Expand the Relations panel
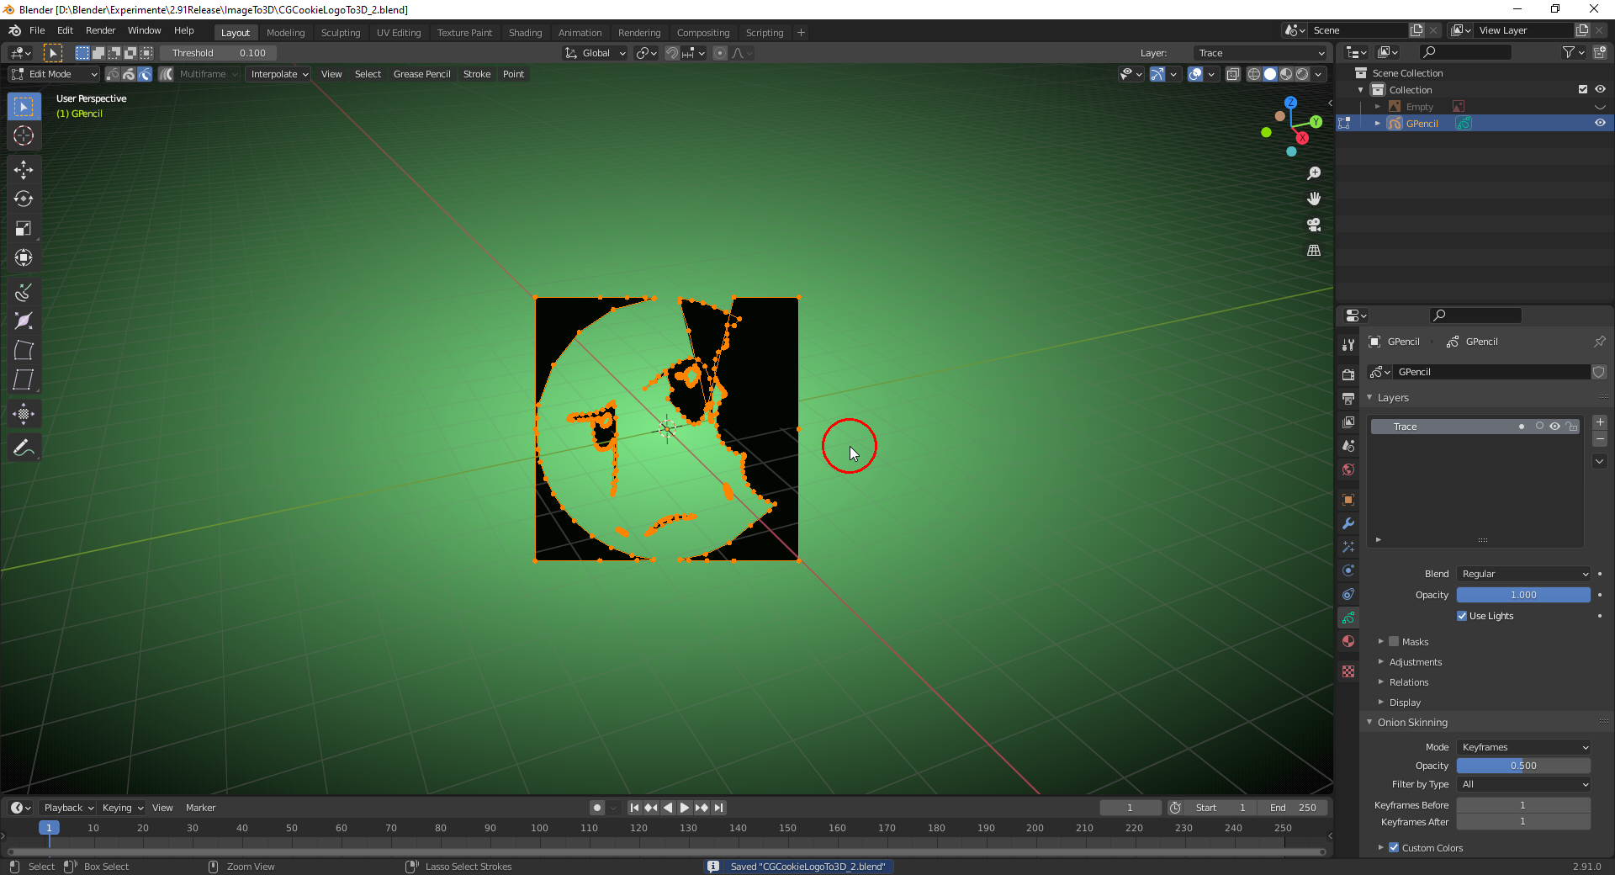This screenshot has width=1615, height=875. click(x=1409, y=682)
